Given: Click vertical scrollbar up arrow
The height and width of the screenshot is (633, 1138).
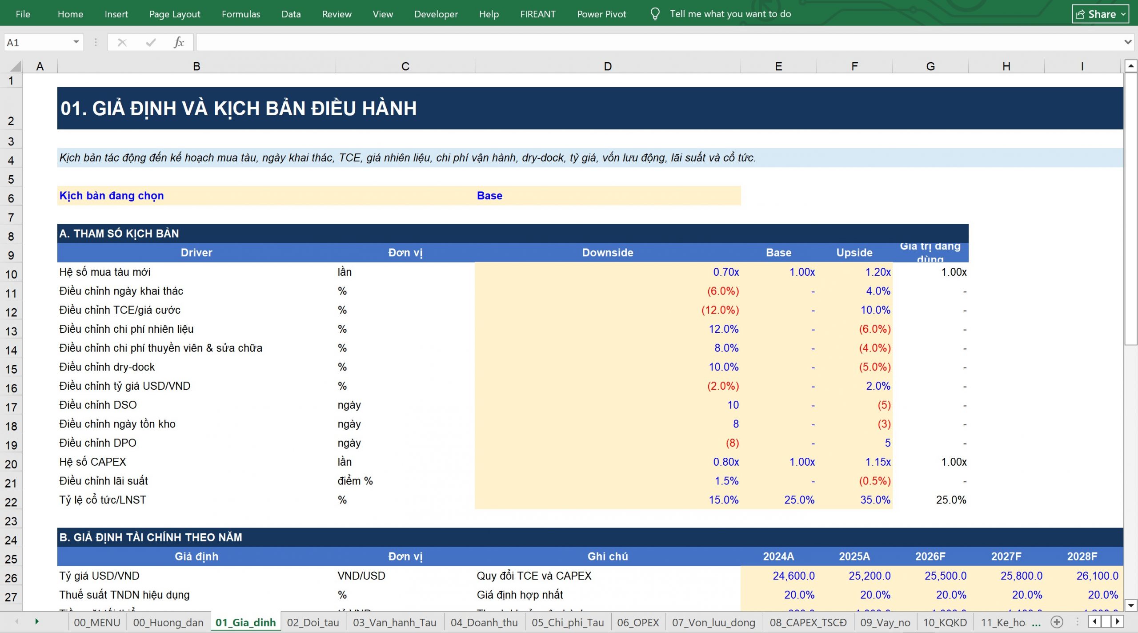Looking at the screenshot, I should 1131,66.
